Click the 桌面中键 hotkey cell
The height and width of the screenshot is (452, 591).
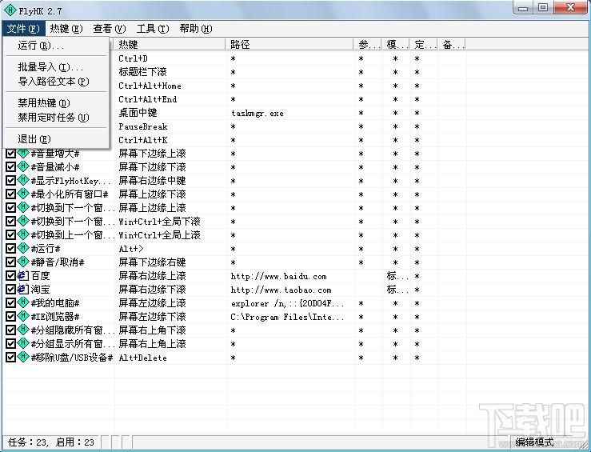(x=138, y=113)
